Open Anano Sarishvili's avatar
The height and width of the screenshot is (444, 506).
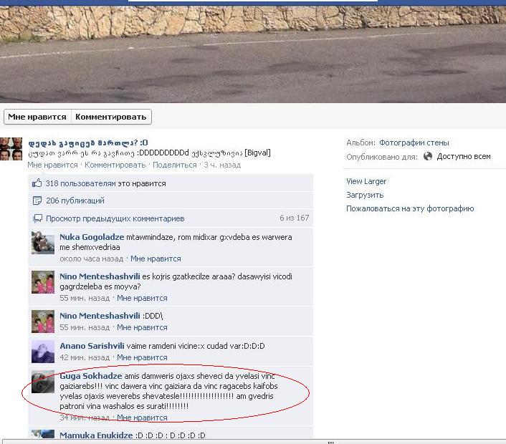point(43,352)
